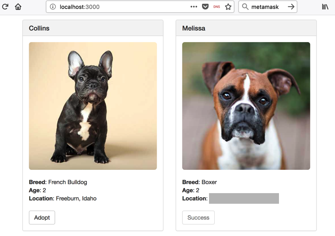The height and width of the screenshot is (236, 335).
Task: Click the Collins card heading
Action: pos(39,28)
